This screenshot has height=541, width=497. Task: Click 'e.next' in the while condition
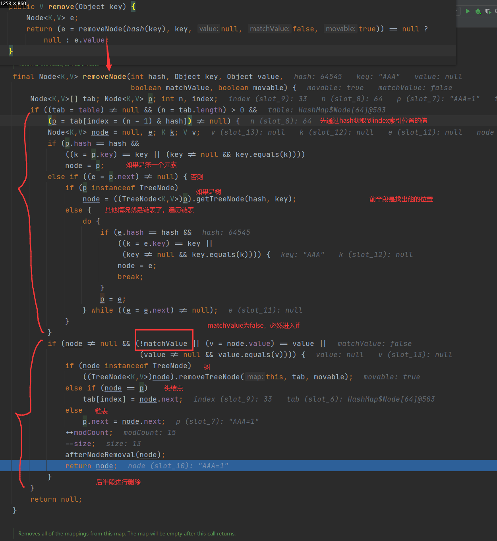click(x=157, y=310)
